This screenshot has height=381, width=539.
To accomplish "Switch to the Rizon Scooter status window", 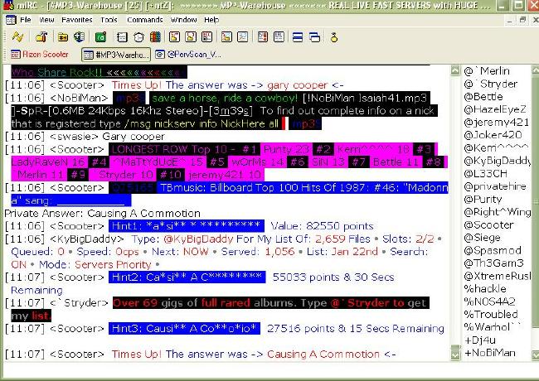I will point(40,55).
